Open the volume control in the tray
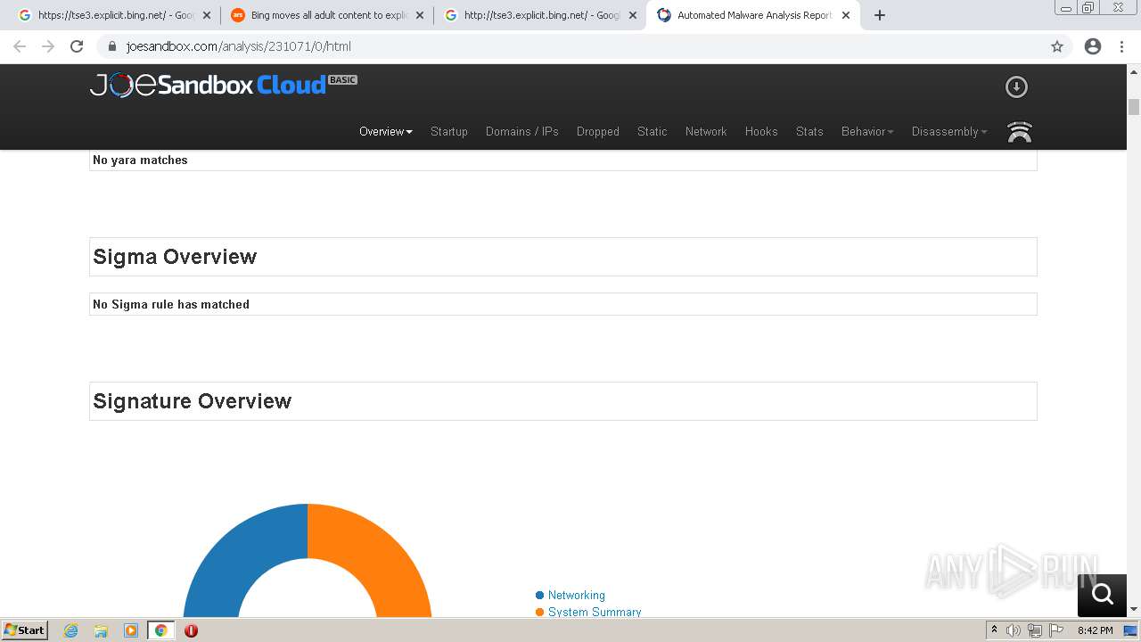Image resolution: width=1141 pixels, height=642 pixels. tap(1014, 630)
